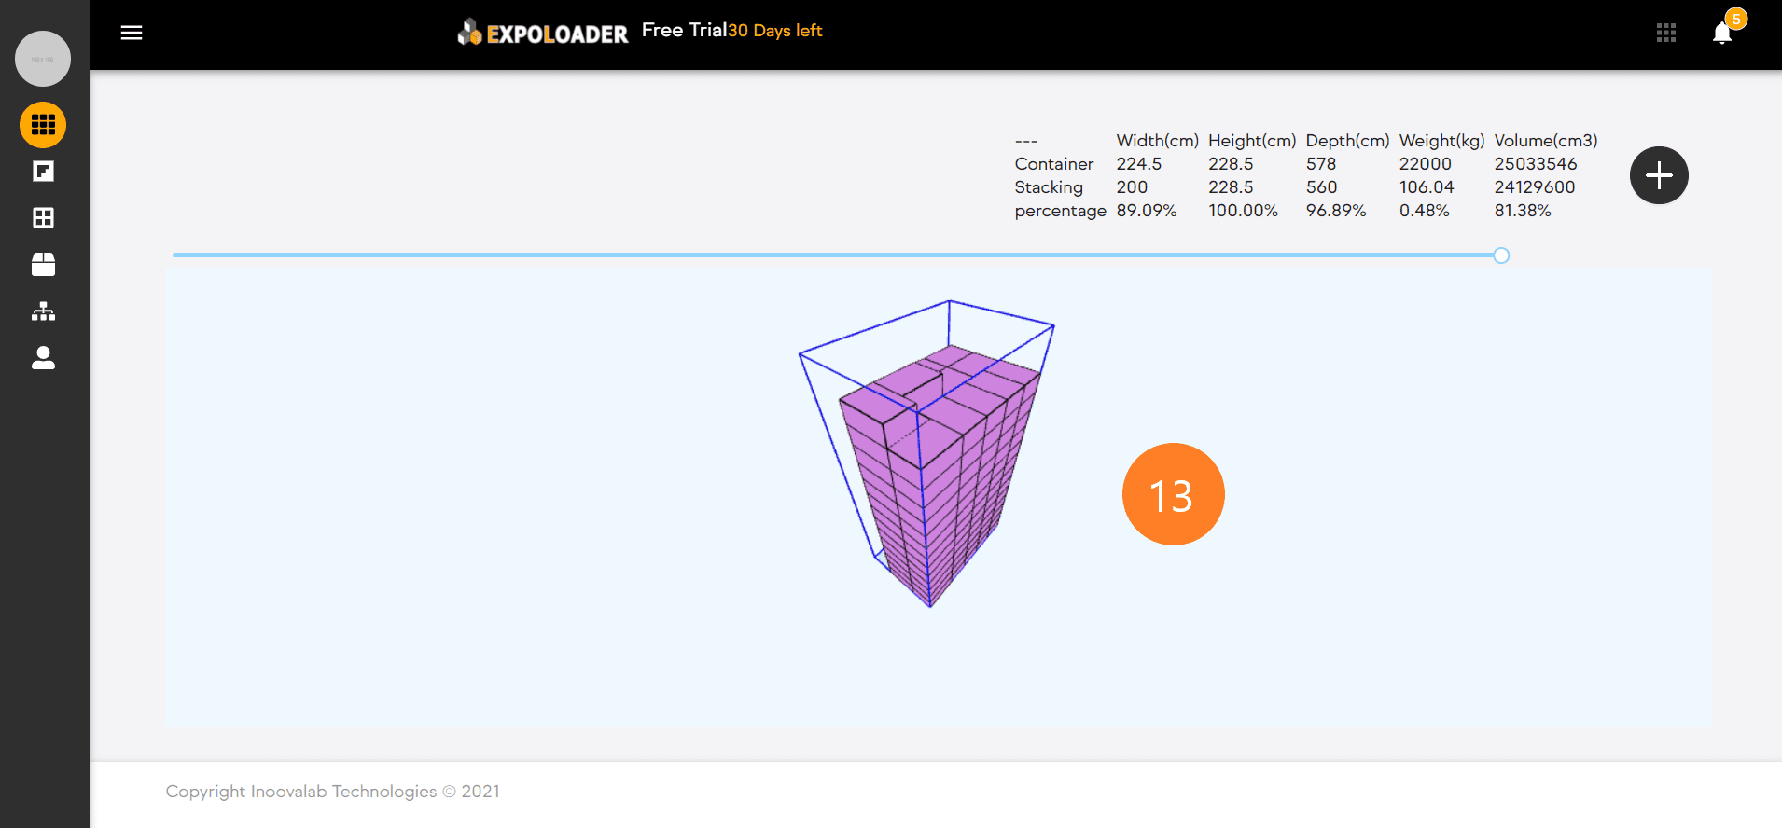Select the Container depth value 578

click(x=1321, y=164)
